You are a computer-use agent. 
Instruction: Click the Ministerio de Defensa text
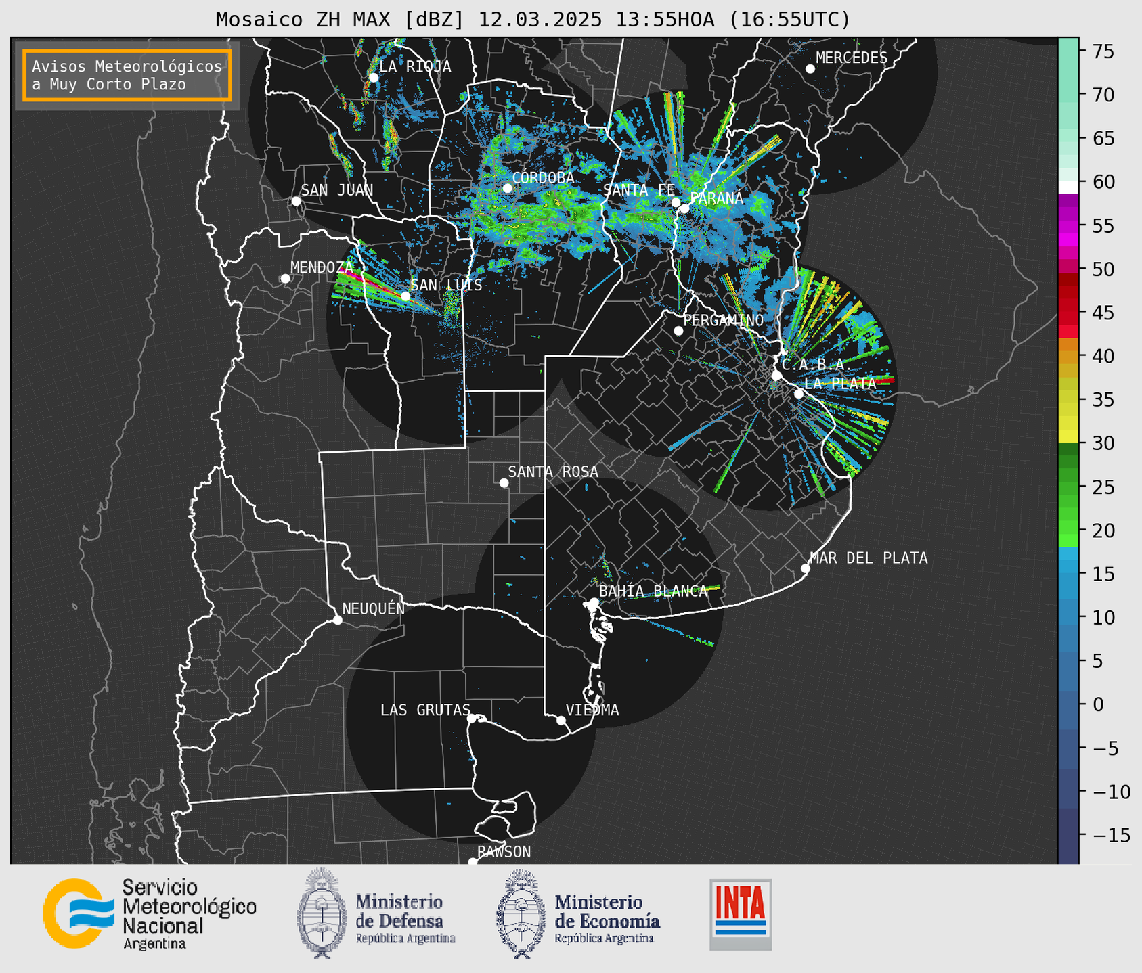point(405,918)
